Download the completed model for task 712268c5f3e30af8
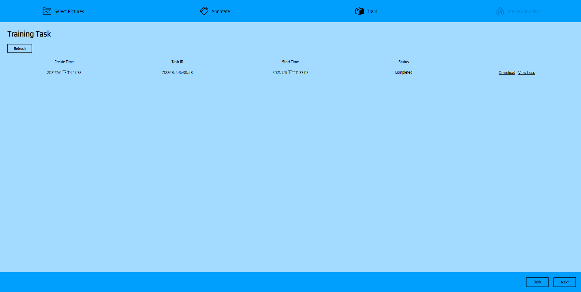 point(507,73)
